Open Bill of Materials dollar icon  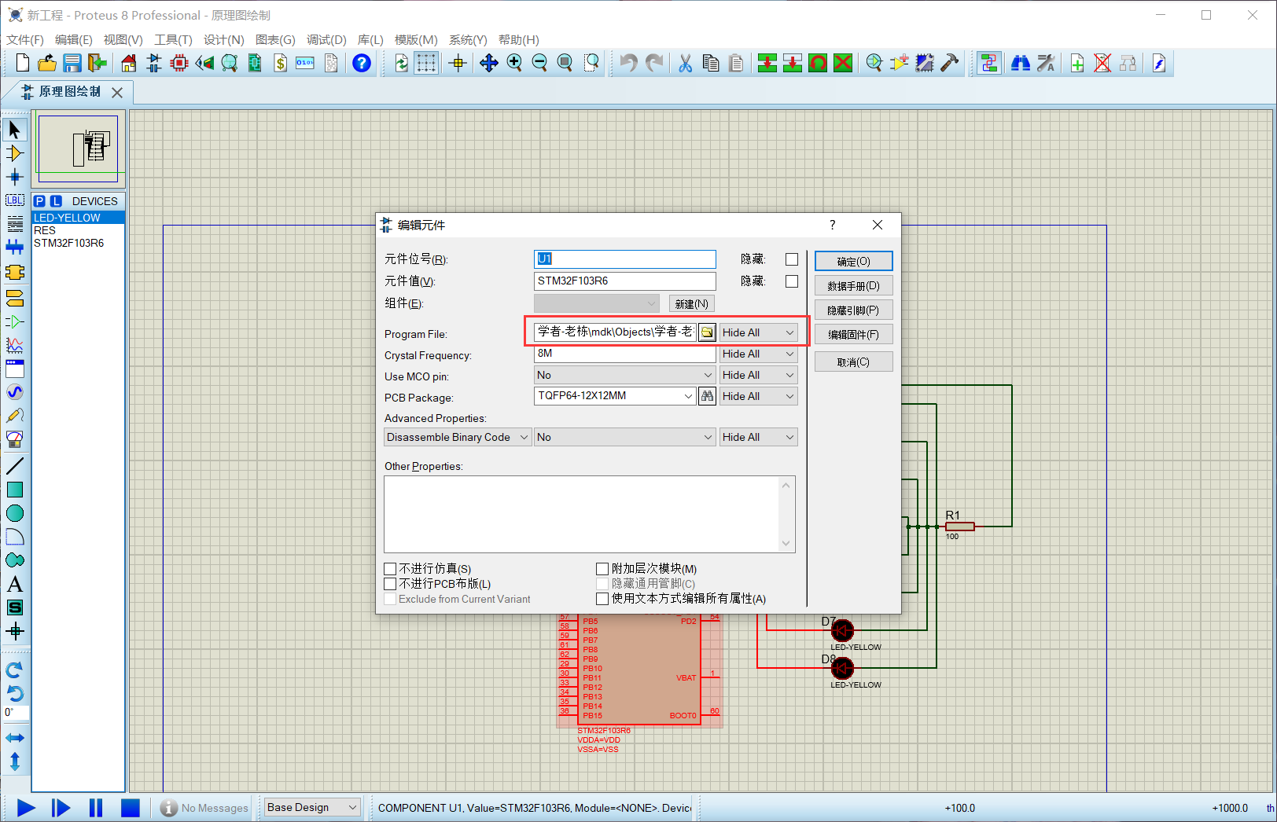[x=280, y=63]
